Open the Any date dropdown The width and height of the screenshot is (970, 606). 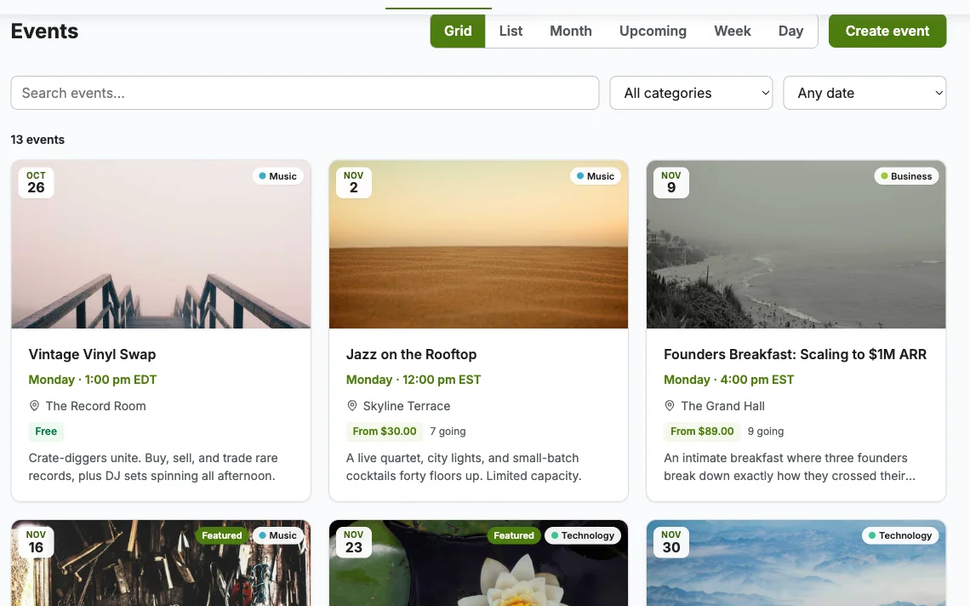click(864, 93)
